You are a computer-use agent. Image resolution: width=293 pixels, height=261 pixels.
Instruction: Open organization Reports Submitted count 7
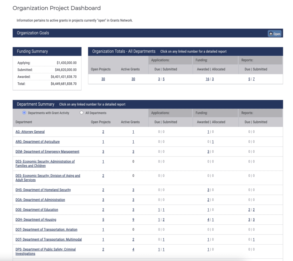coord(254,79)
